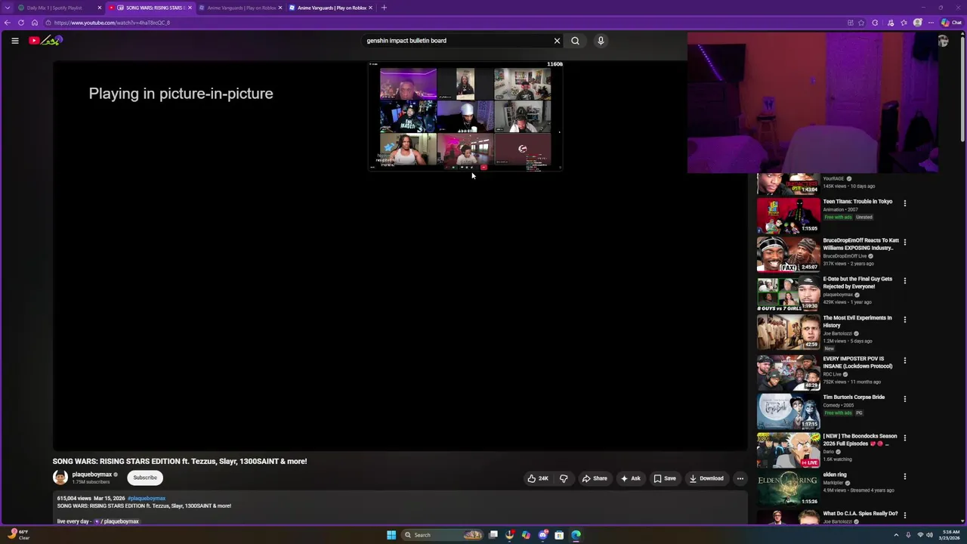Open a new browser tab
Viewport: 967px width, 544px height.
[384, 8]
